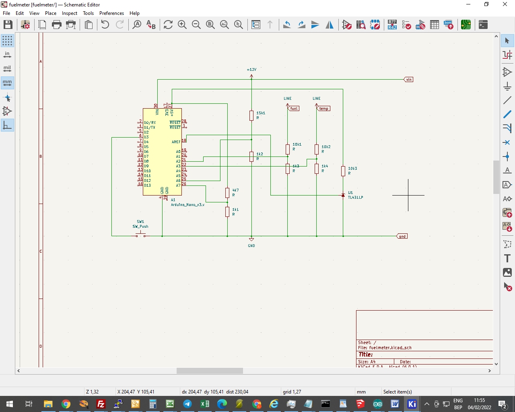Image resolution: width=515 pixels, height=412 pixels.
Task: Zoom to fit the page
Action: (x=210, y=25)
